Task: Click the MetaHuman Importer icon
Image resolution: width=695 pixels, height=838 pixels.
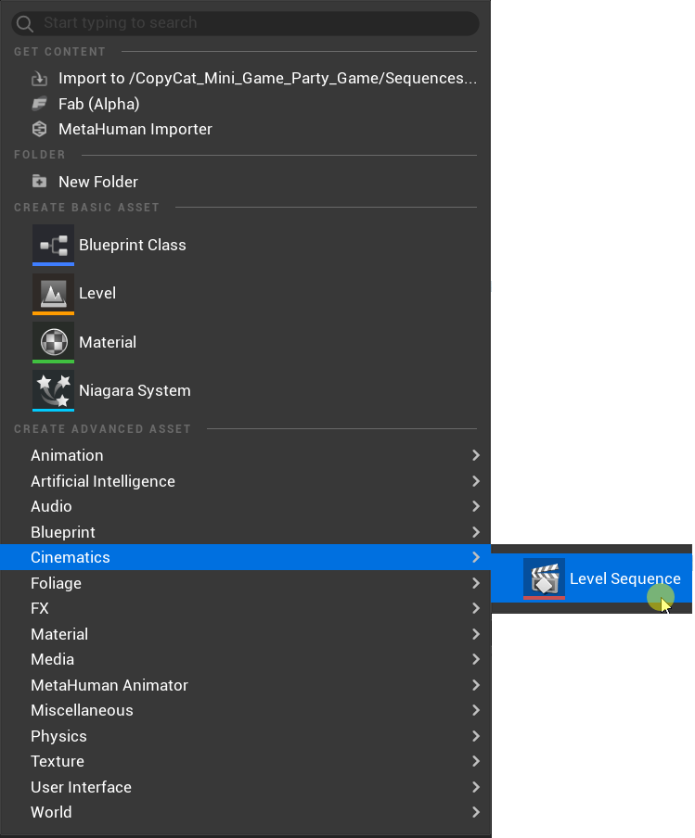Action: point(39,129)
